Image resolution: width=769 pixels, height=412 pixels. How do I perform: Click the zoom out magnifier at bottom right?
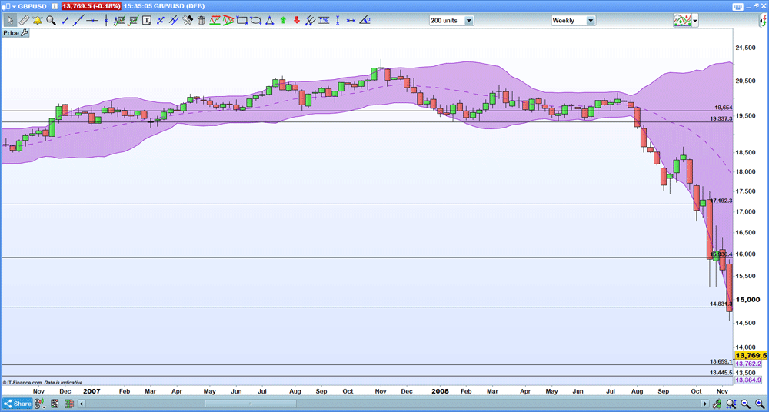click(x=744, y=404)
